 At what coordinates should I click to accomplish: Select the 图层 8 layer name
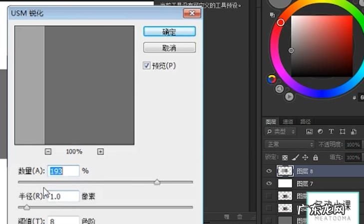(305, 171)
